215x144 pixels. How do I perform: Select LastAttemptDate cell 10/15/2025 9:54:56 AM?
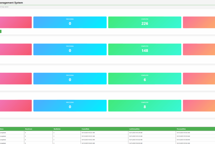(152, 143)
